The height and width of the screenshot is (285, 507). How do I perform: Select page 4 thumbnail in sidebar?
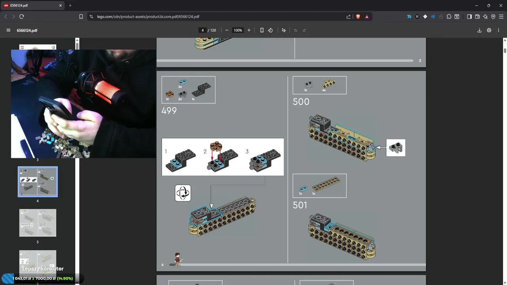tap(38, 182)
